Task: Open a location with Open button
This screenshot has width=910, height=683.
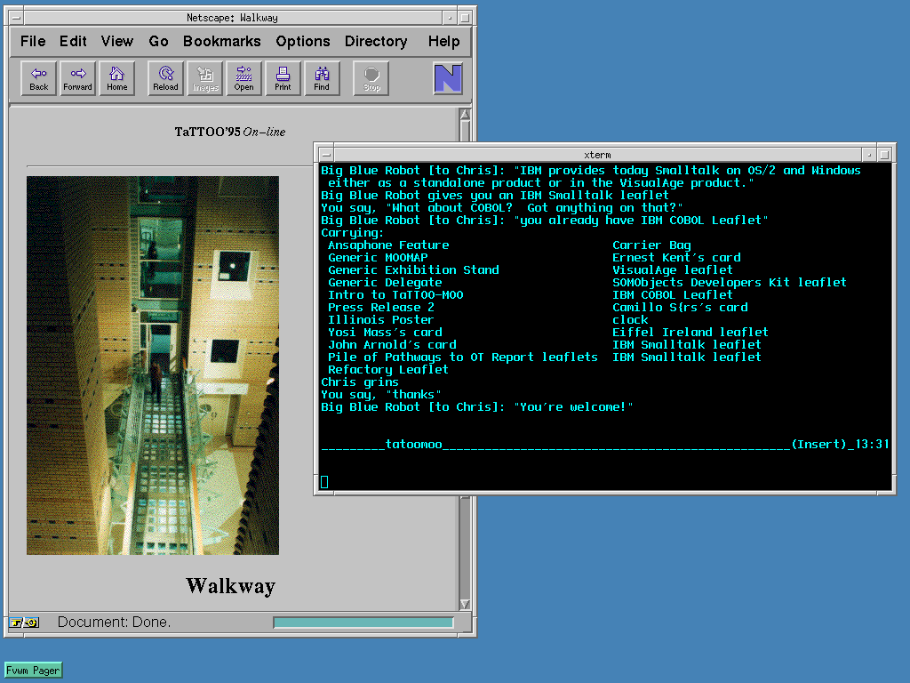Action: coord(243,78)
